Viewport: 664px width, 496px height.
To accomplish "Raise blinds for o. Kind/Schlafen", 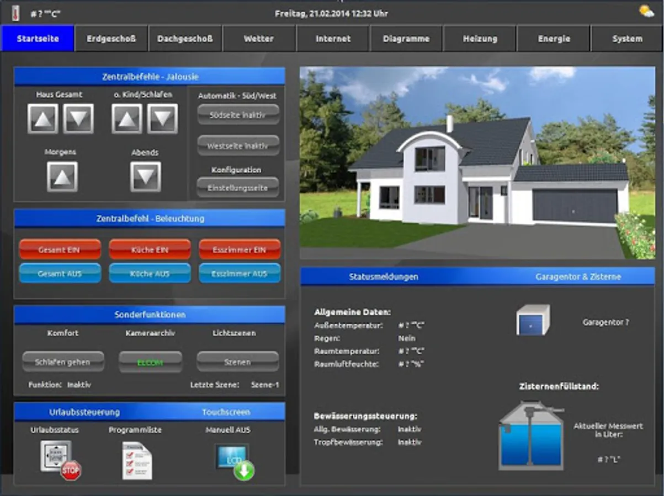I will [x=127, y=118].
